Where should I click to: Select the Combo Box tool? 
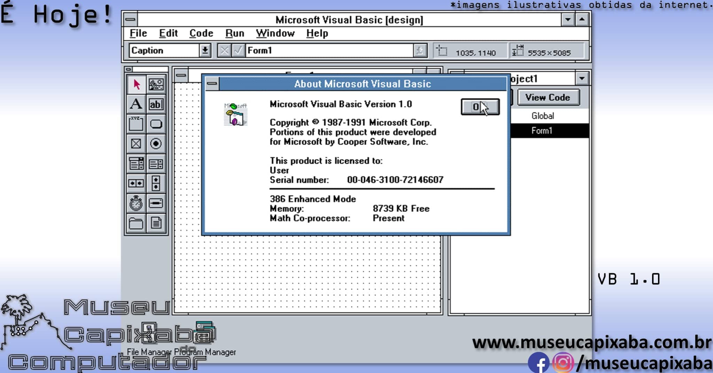click(x=136, y=163)
